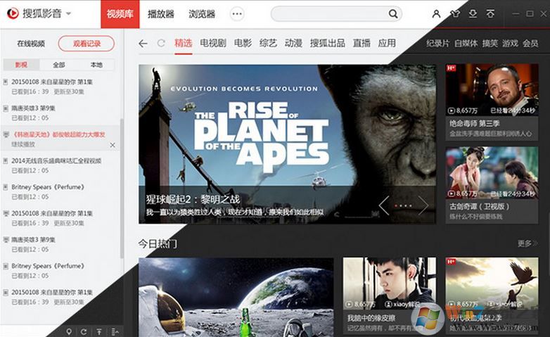
Task: Refresh the page using the reload icon beside back arrow
Action: click(x=161, y=43)
